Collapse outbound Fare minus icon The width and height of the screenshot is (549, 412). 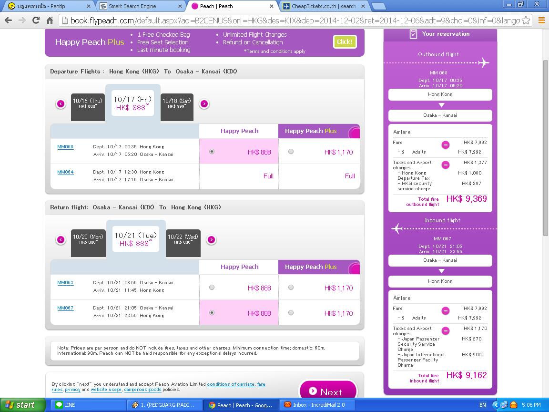[x=446, y=144]
